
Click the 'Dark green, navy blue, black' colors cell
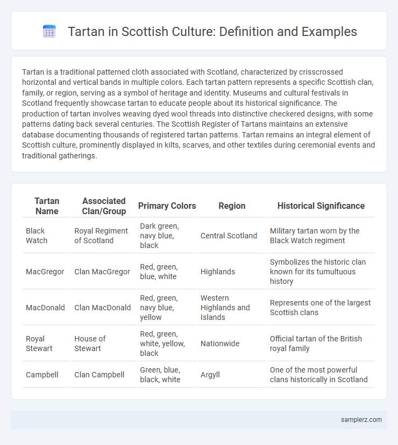tap(167, 236)
